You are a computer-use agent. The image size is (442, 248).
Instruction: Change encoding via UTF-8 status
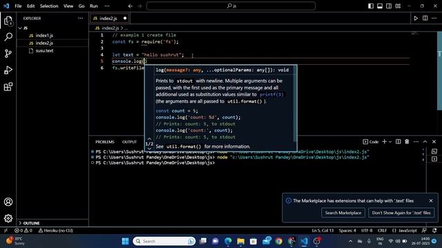367,231
